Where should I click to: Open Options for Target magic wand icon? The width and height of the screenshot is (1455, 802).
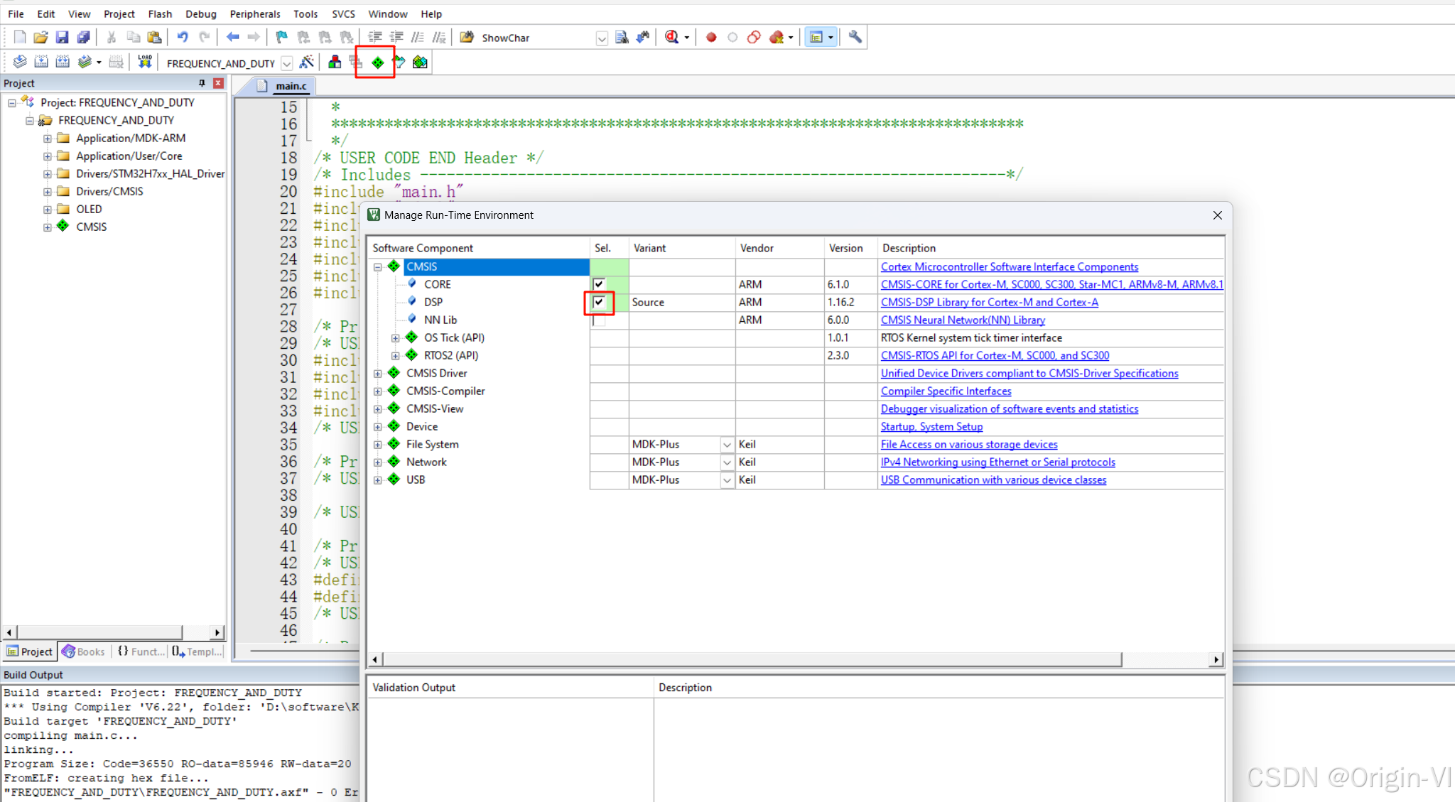coord(306,63)
